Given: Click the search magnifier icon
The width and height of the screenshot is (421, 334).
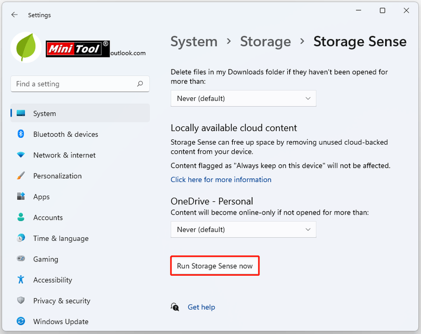Looking at the screenshot, I should click(140, 84).
